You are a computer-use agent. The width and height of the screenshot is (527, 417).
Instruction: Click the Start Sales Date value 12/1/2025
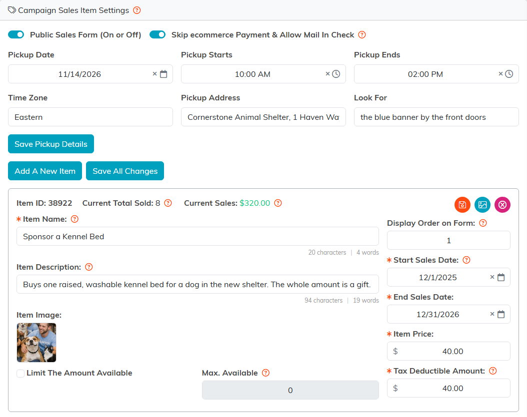point(438,277)
